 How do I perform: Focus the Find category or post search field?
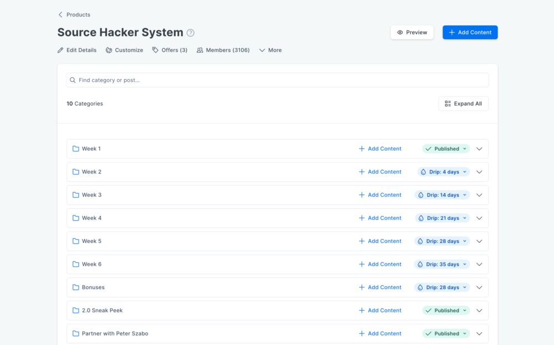[278, 80]
